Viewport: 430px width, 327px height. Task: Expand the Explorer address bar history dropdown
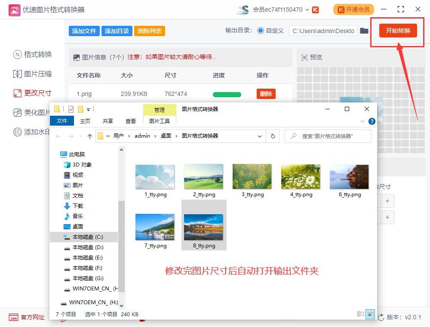coord(259,136)
